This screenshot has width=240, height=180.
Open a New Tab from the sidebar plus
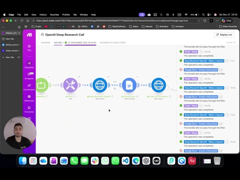[11, 57]
